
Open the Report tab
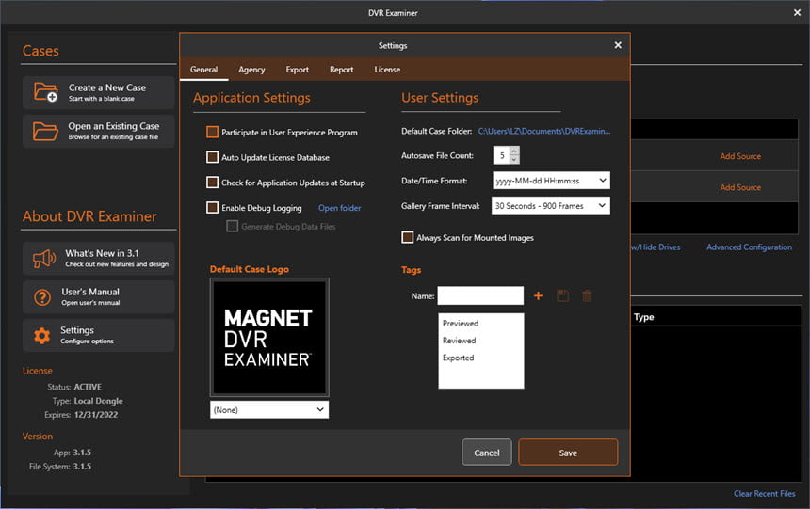pos(342,70)
